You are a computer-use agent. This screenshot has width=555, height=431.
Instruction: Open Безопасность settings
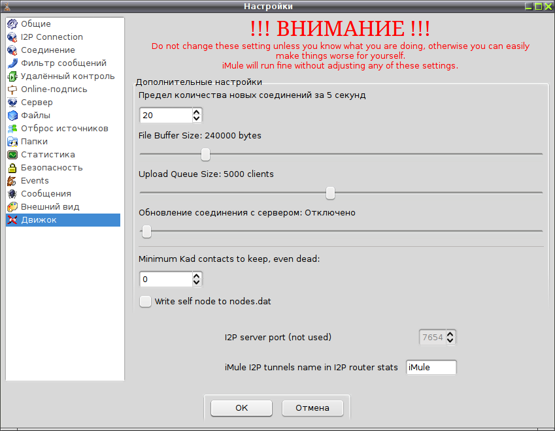[x=63, y=168]
